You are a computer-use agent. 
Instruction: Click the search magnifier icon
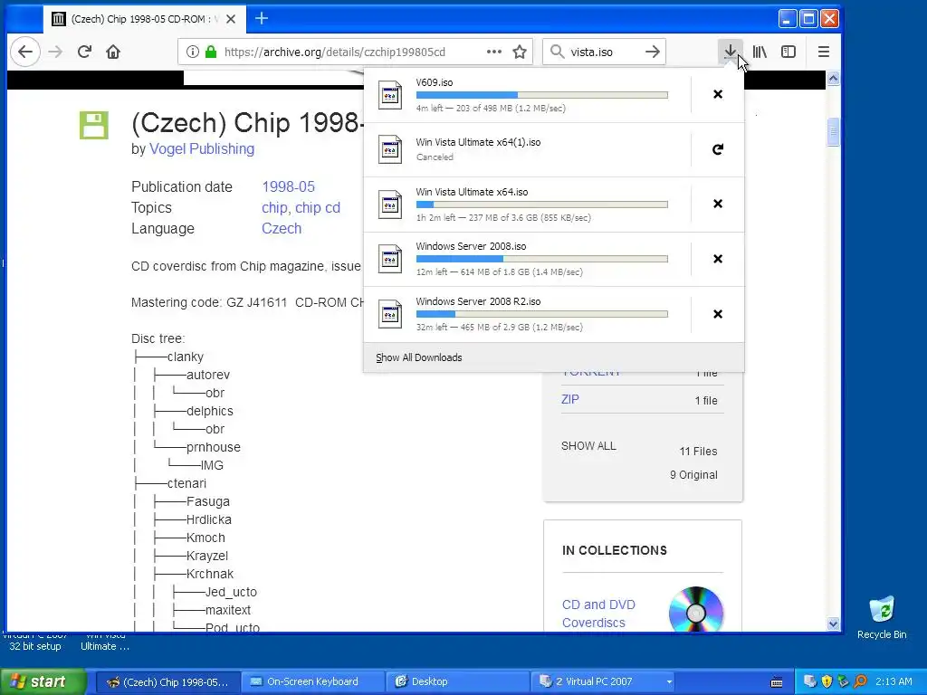[x=557, y=52]
